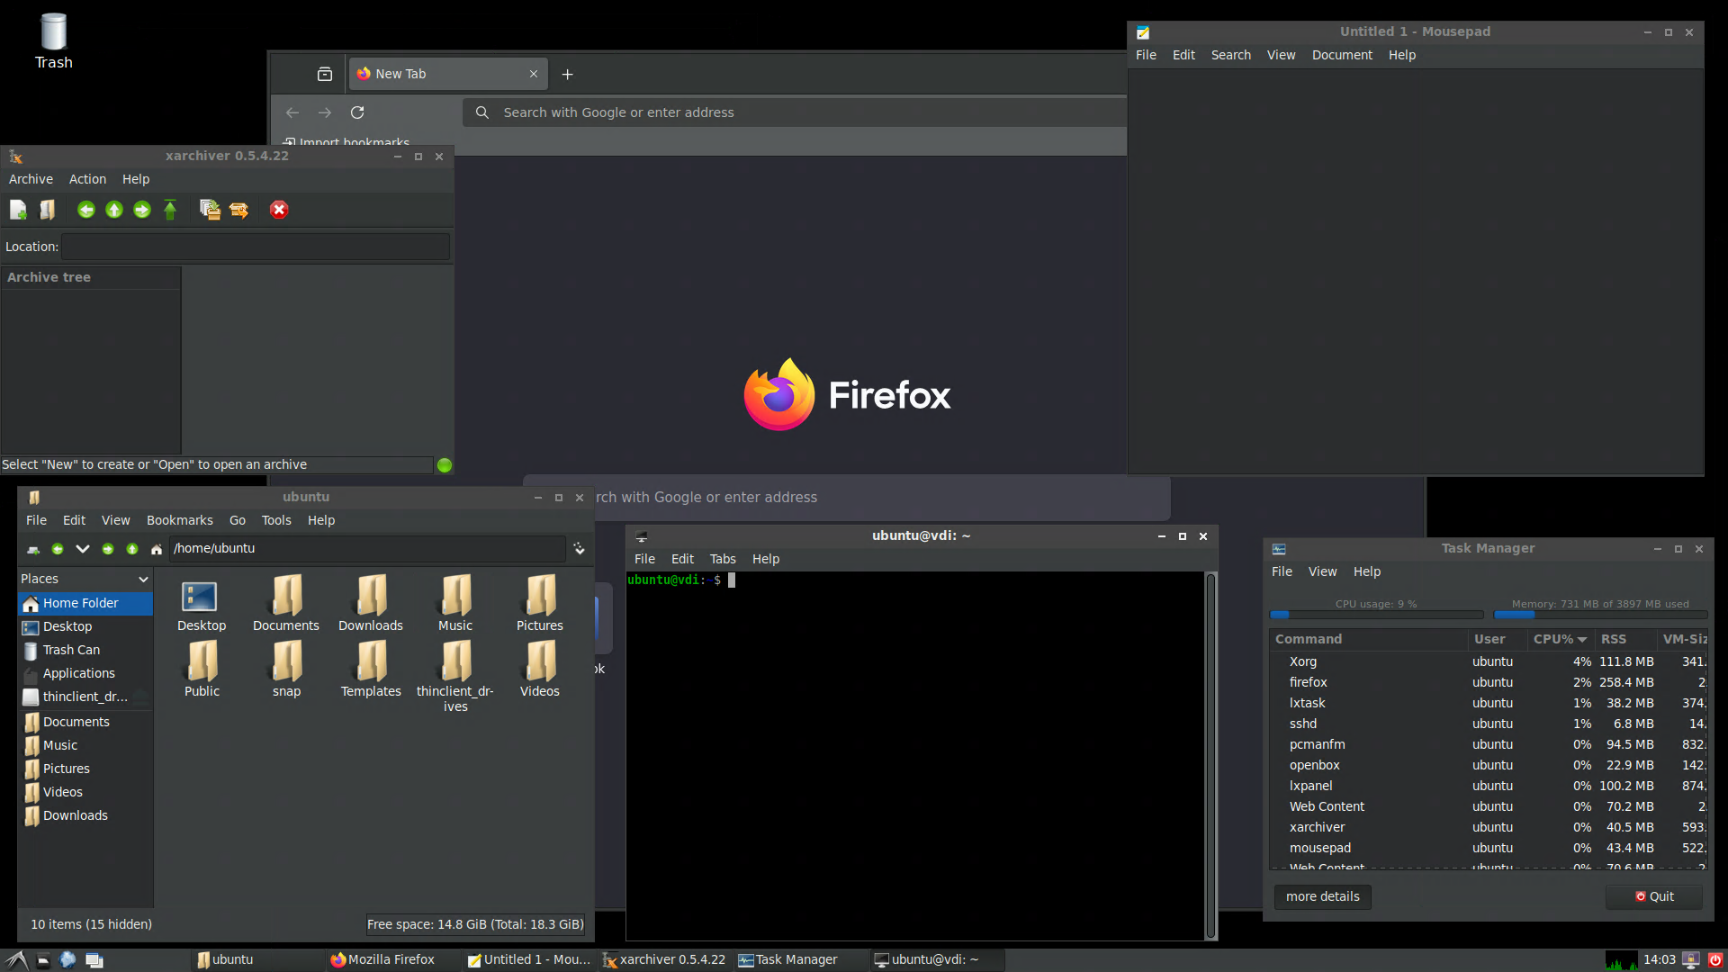Open the Bookmarks menu in file manager

(x=180, y=520)
